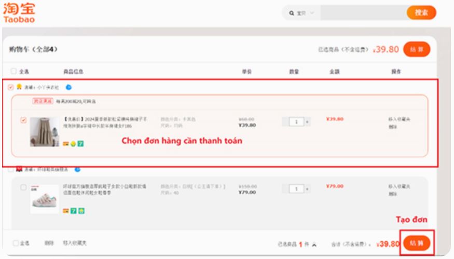Viewport: 454px width, 259px height.
Task: Edit the skirt's color and size options
Action: pos(178,122)
